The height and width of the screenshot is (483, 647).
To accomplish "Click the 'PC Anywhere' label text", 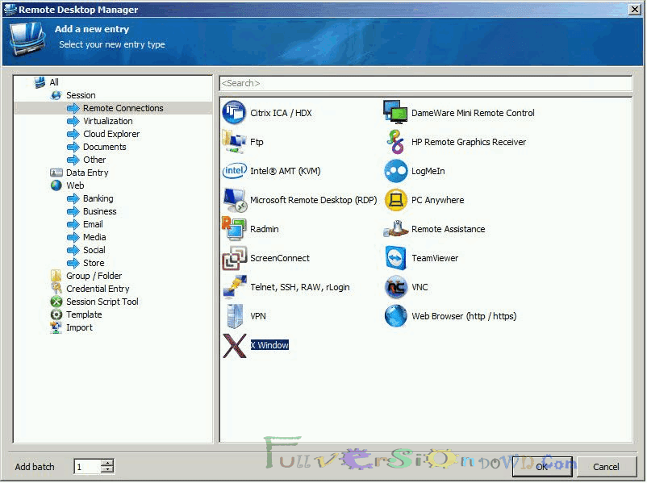I will coord(437,200).
